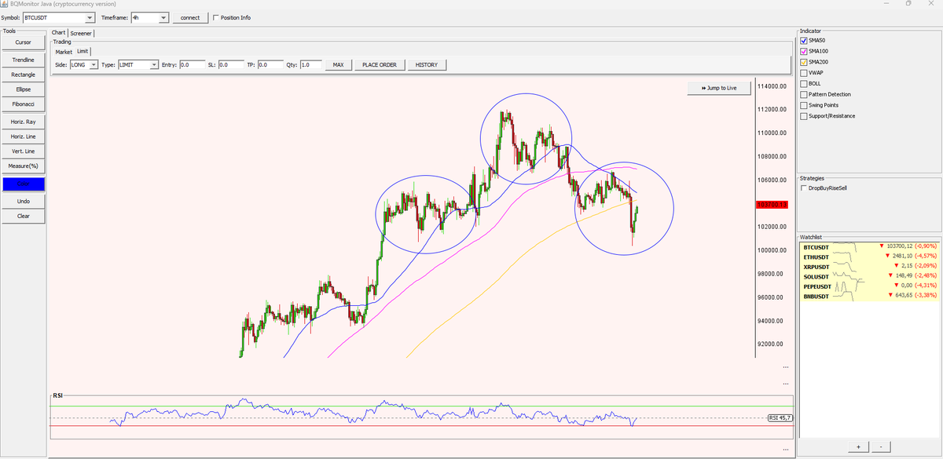This screenshot has width=943, height=459.
Task: Pick the Measure(%) tool
Action: click(23, 166)
